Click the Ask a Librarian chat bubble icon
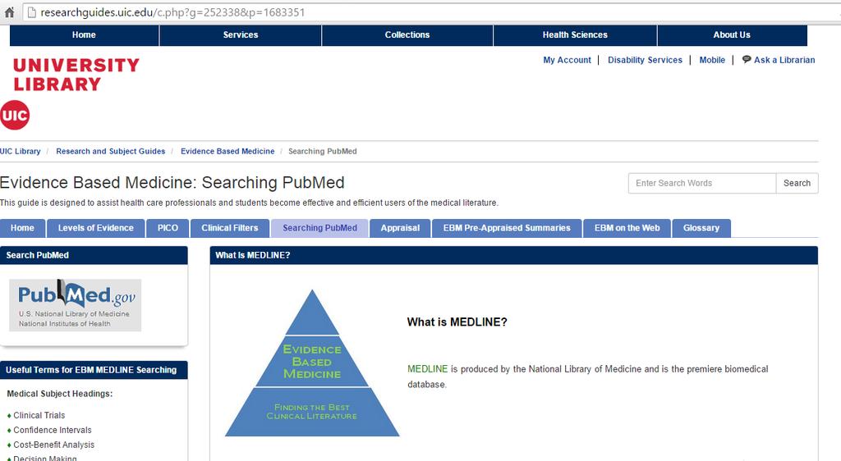The image size is (841, 461). (x=746, y=59)
